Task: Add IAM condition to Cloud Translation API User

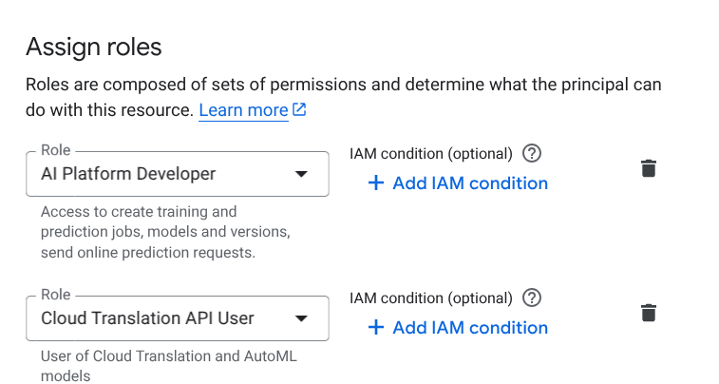Action: click(458, 328)
